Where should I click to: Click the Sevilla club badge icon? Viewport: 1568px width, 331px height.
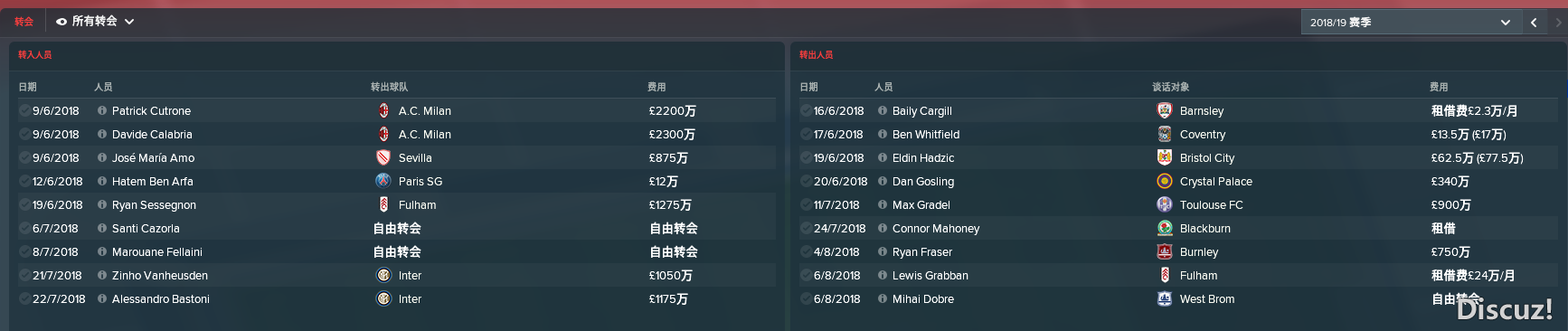(x=383, y=157)
